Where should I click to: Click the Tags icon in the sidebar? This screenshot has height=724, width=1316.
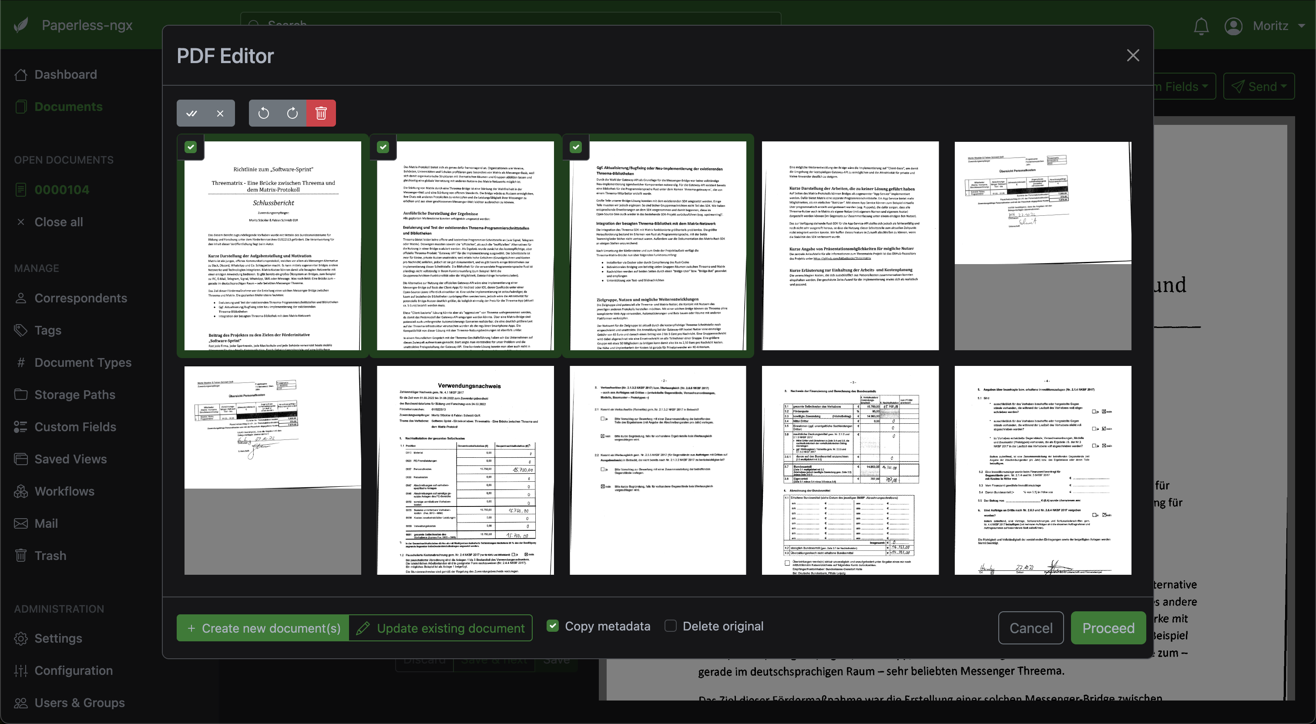(x=21, y=330)
